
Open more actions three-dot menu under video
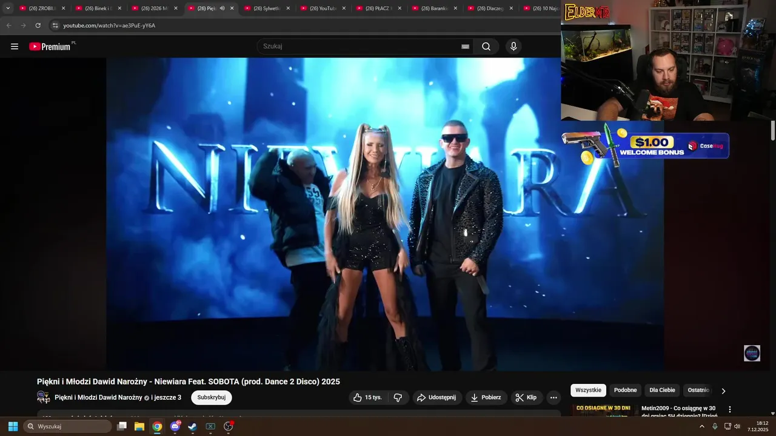554,397
